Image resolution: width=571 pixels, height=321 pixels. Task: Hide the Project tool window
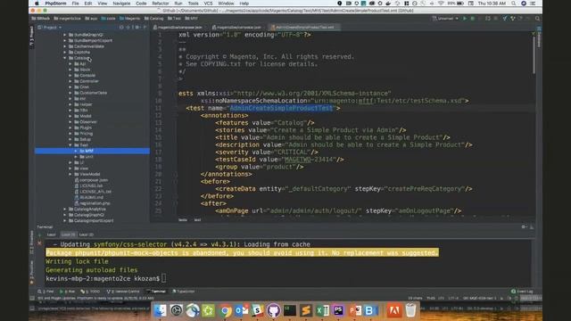coord(145,28)
